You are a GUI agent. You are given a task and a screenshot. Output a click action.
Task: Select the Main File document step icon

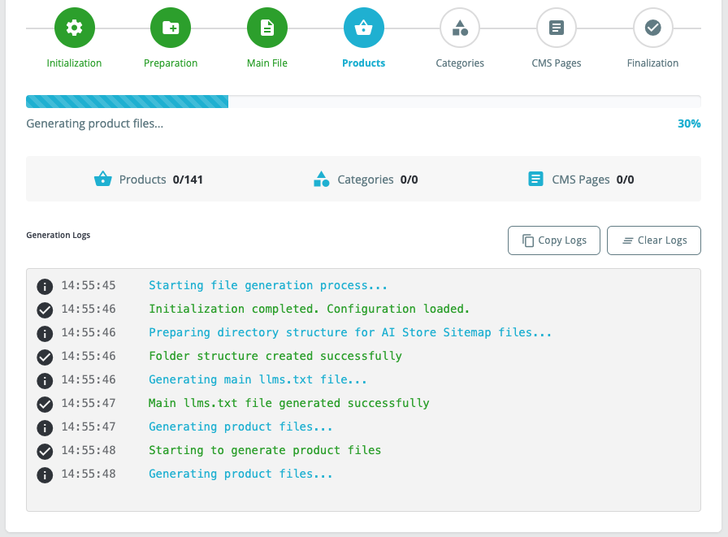point(267,28)
